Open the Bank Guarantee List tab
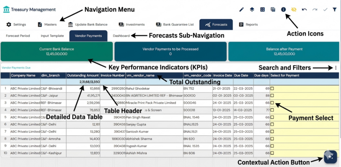Image resolution: width=341 pixels, height=167 pixels. pos(175,25)
